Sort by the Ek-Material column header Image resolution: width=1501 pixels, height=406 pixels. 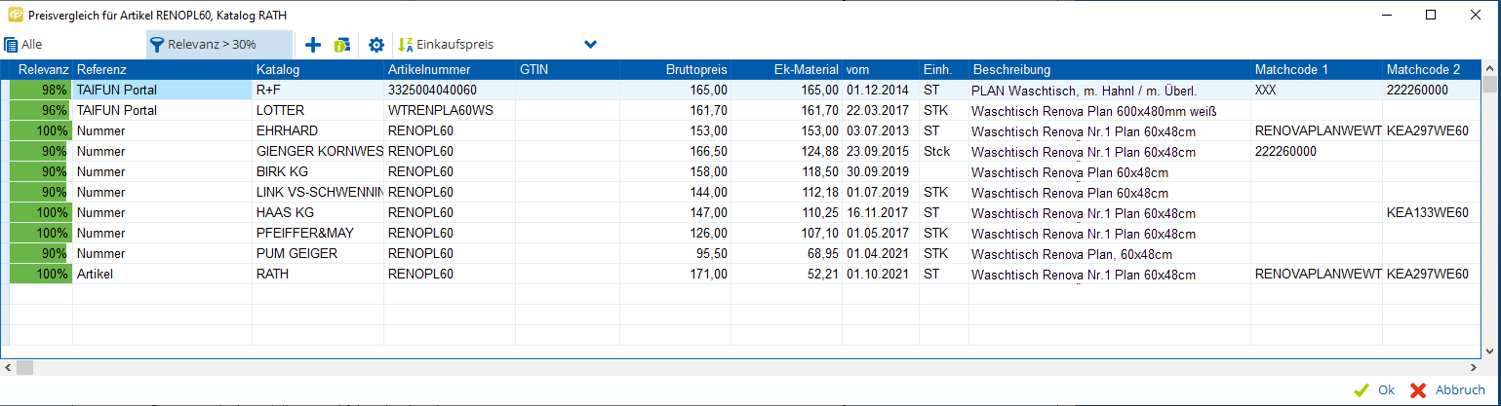[x=806, y=70]
